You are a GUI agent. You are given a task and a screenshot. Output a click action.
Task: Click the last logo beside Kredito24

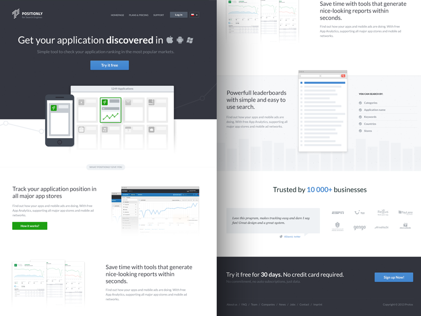pyautogui.click(x=405, y=226)
